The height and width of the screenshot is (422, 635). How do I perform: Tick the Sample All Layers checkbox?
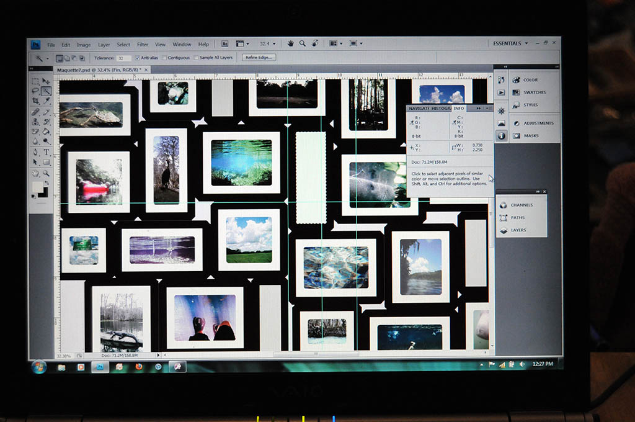[x=196, y=58]
